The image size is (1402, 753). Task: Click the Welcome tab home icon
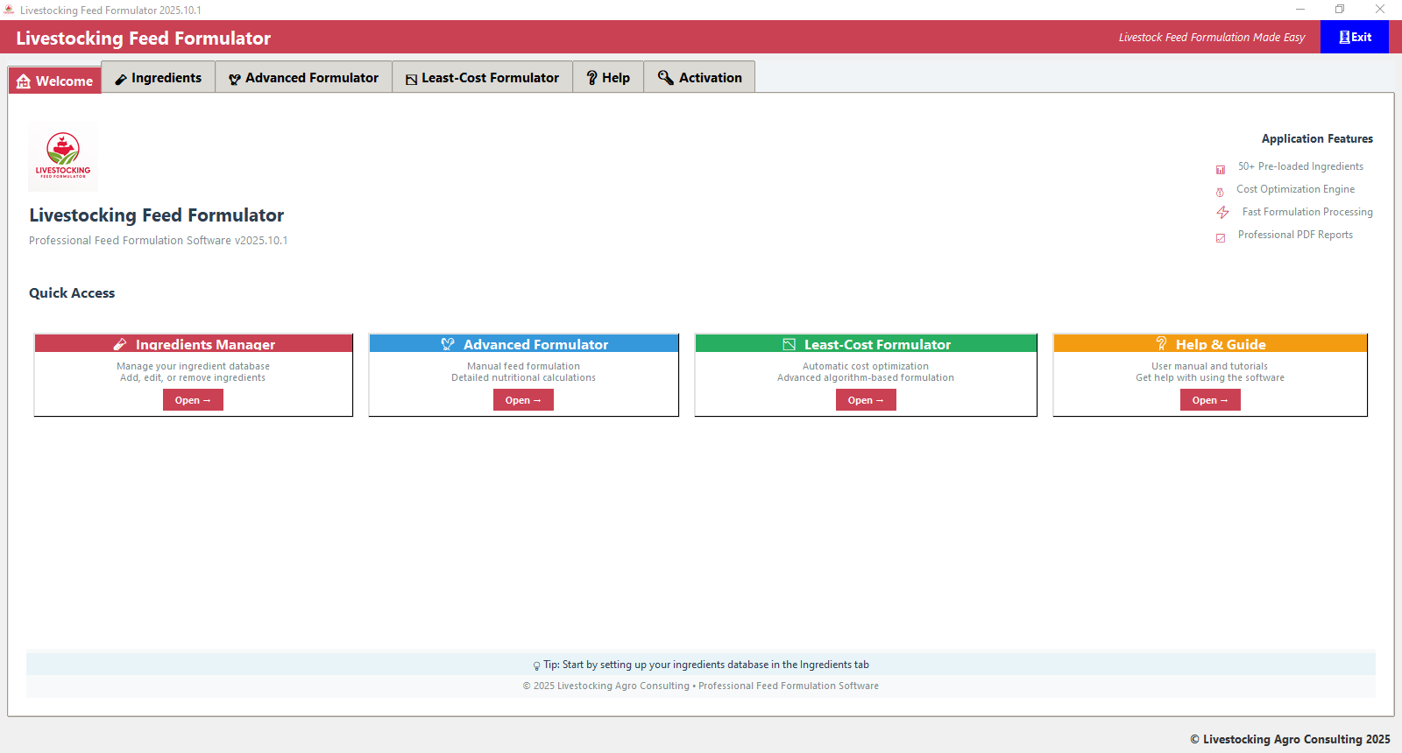tap(24, 81)
